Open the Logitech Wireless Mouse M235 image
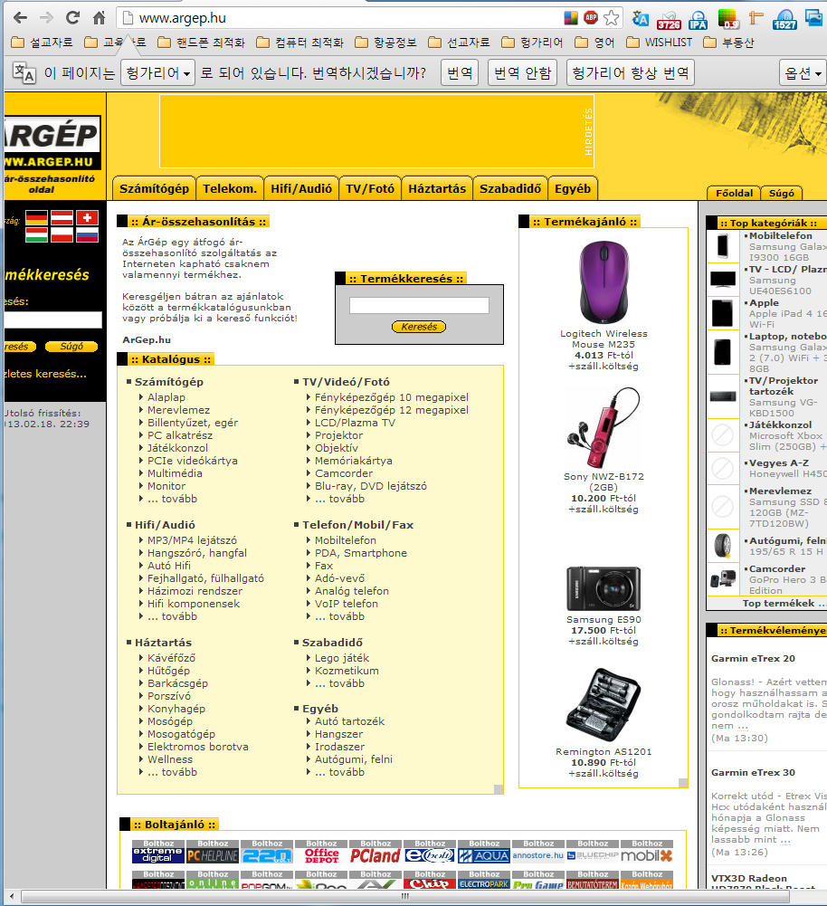The width and height of the screenshot is (827, 906). pyautogui.click(x=604, y=282)
